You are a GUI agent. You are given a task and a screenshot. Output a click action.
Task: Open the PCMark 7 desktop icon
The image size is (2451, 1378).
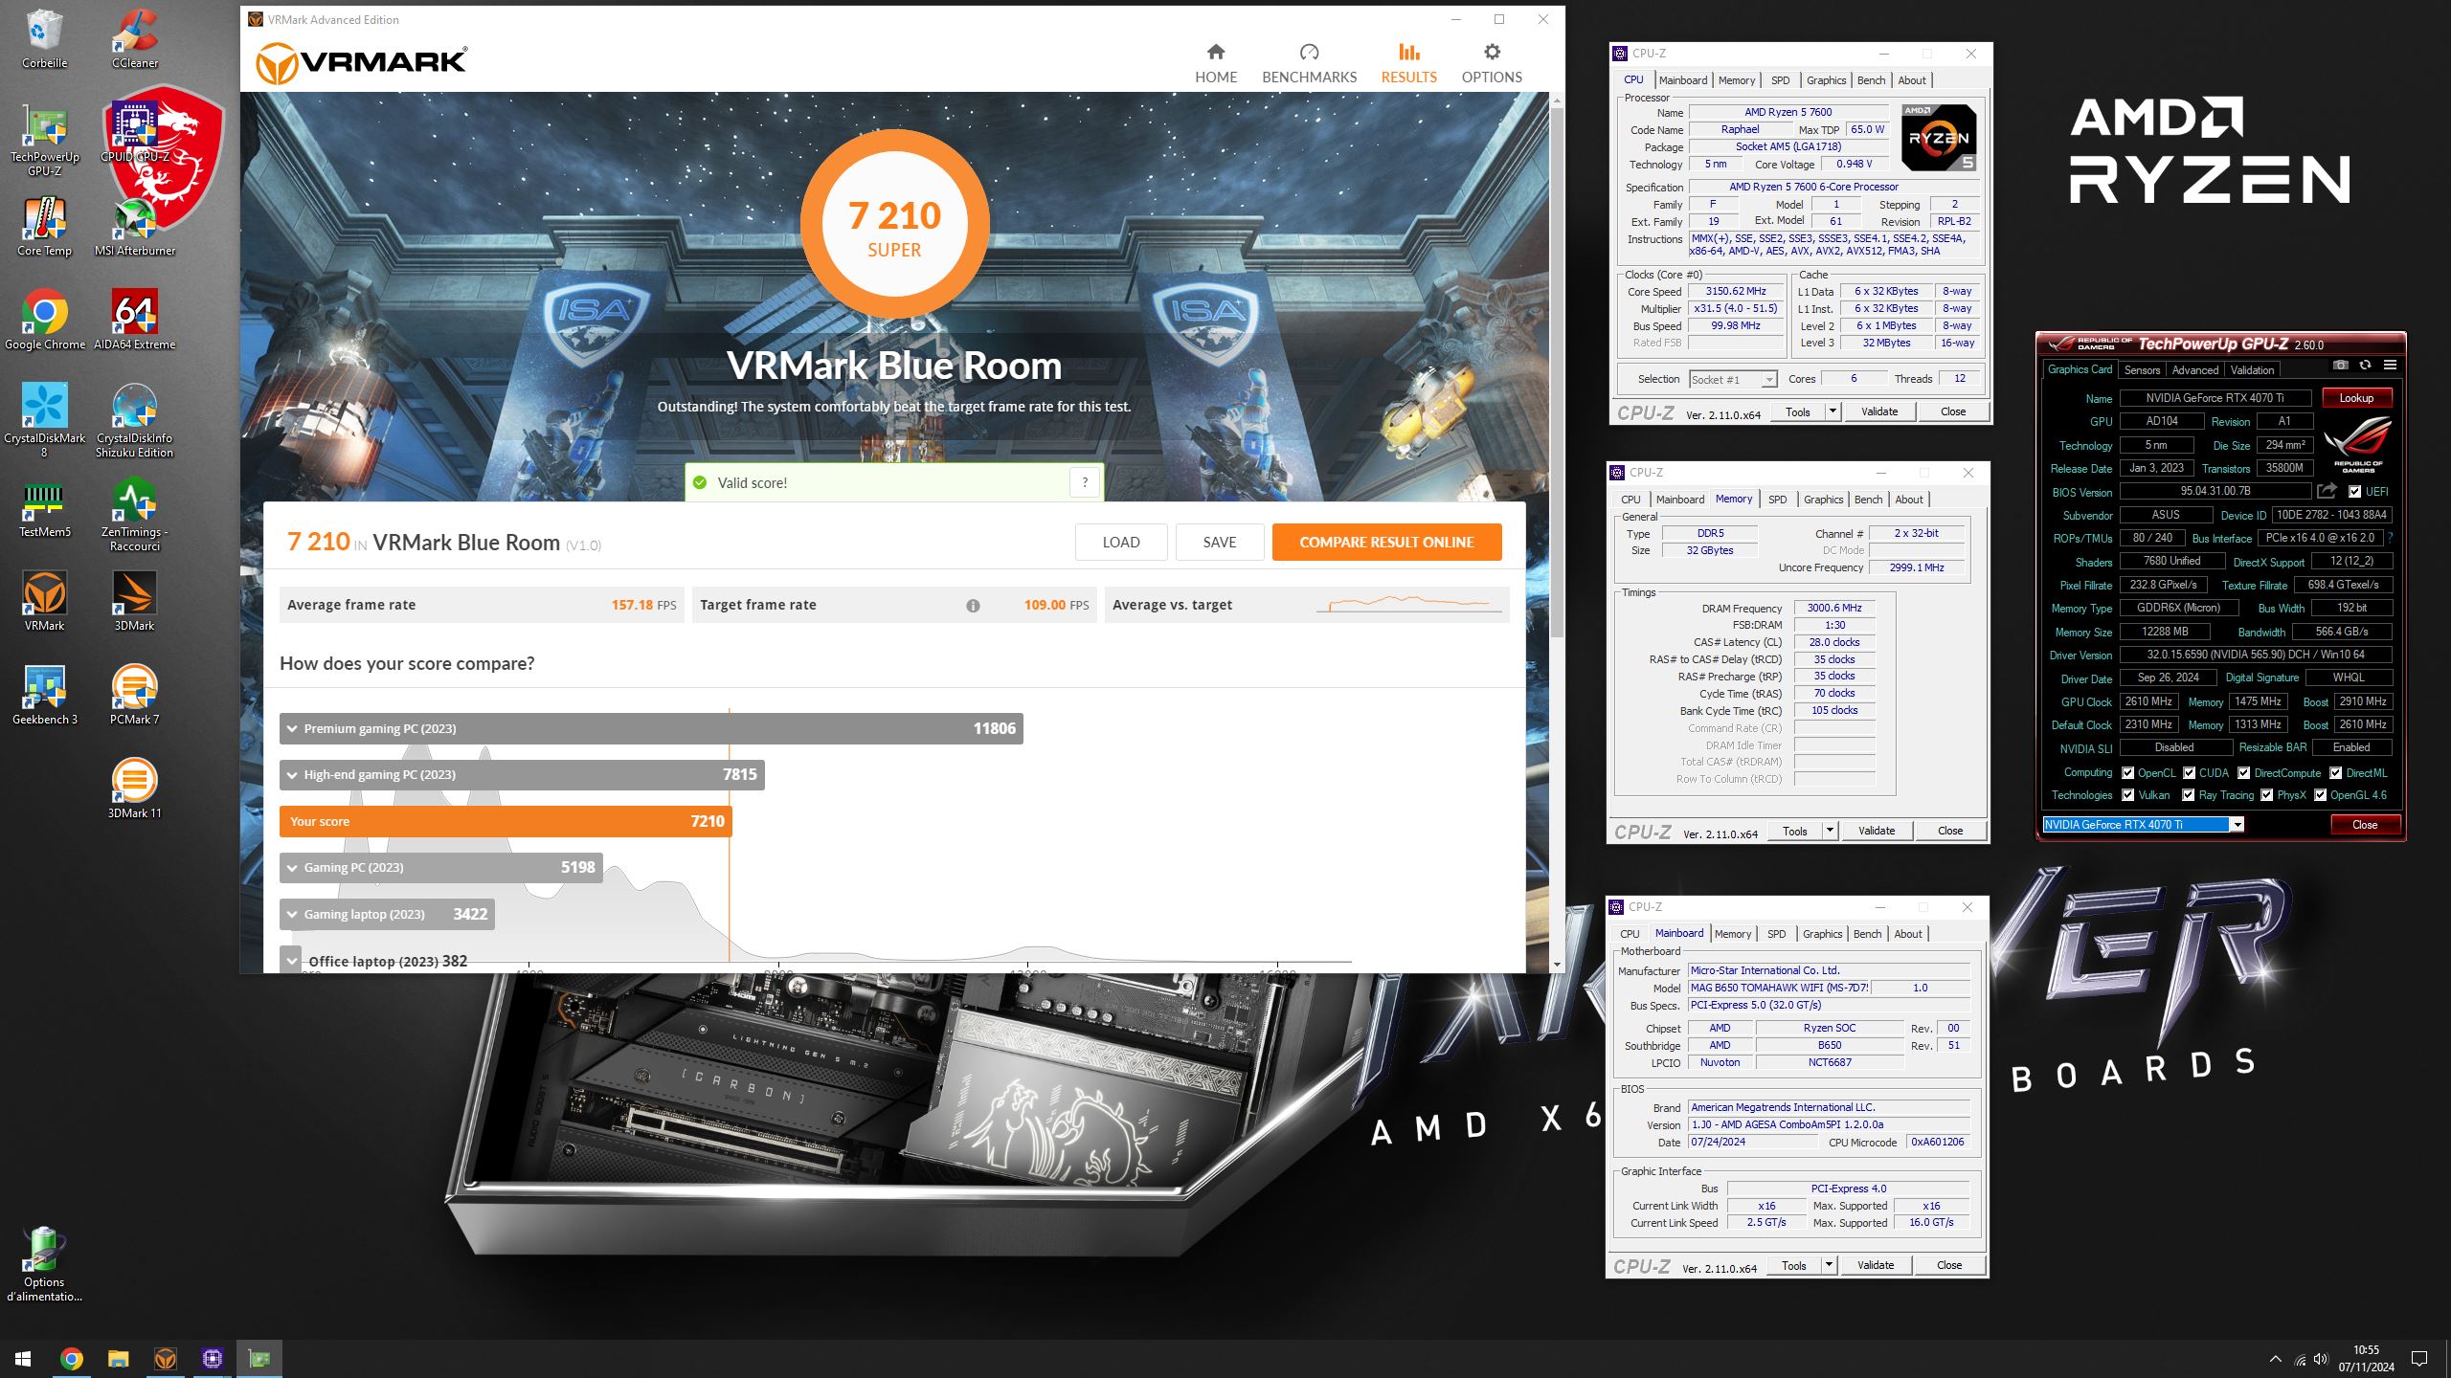pyautogui.click(x=135, y=695)
